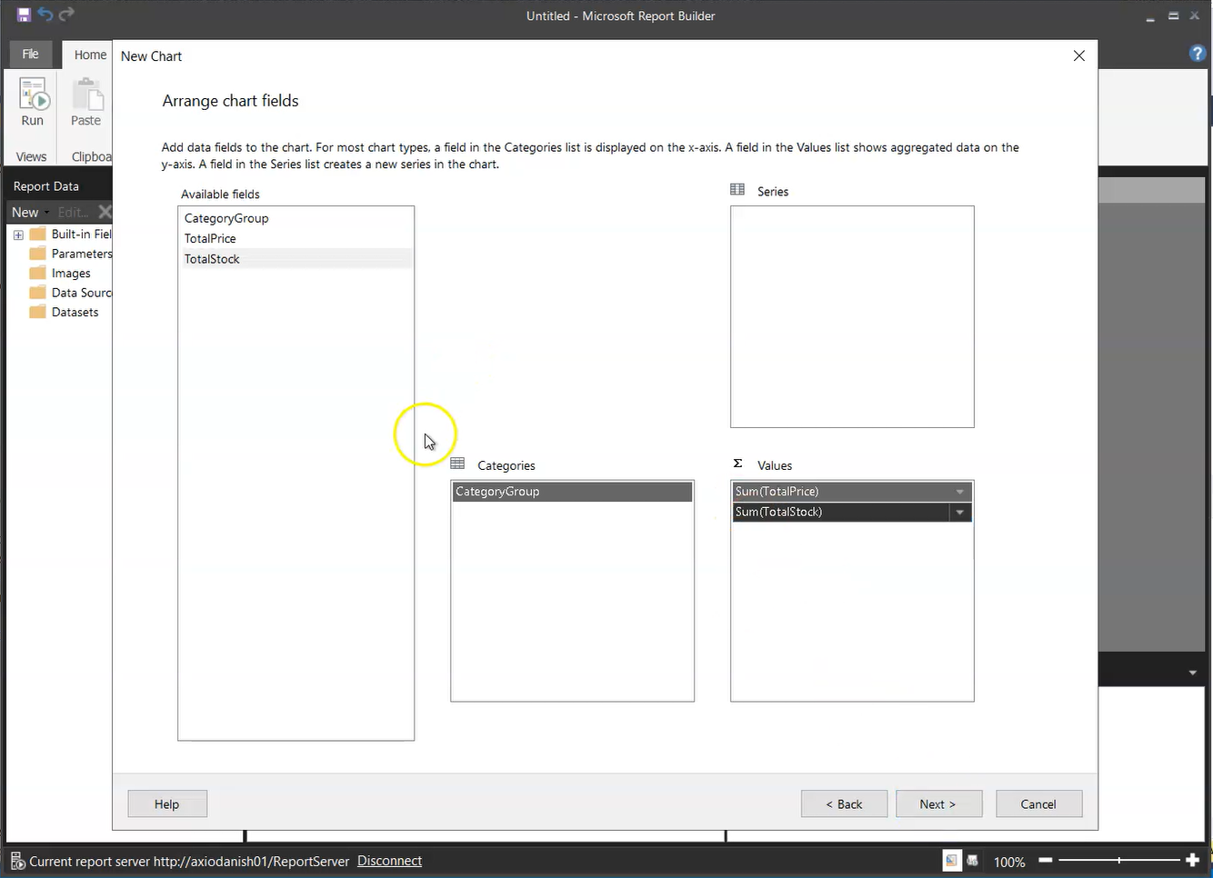Open Sum(TotalPrice) dropdown arrow
Screen dimensions: 1213x878
(x=959, y=492)
